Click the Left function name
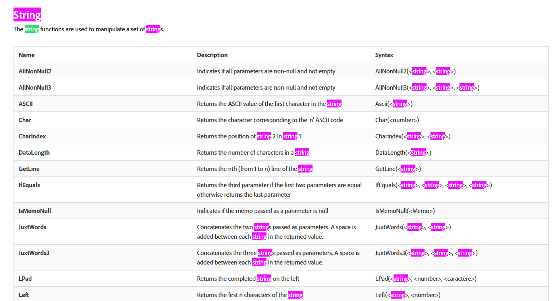 pyautogui.click(x=23, y=295)
